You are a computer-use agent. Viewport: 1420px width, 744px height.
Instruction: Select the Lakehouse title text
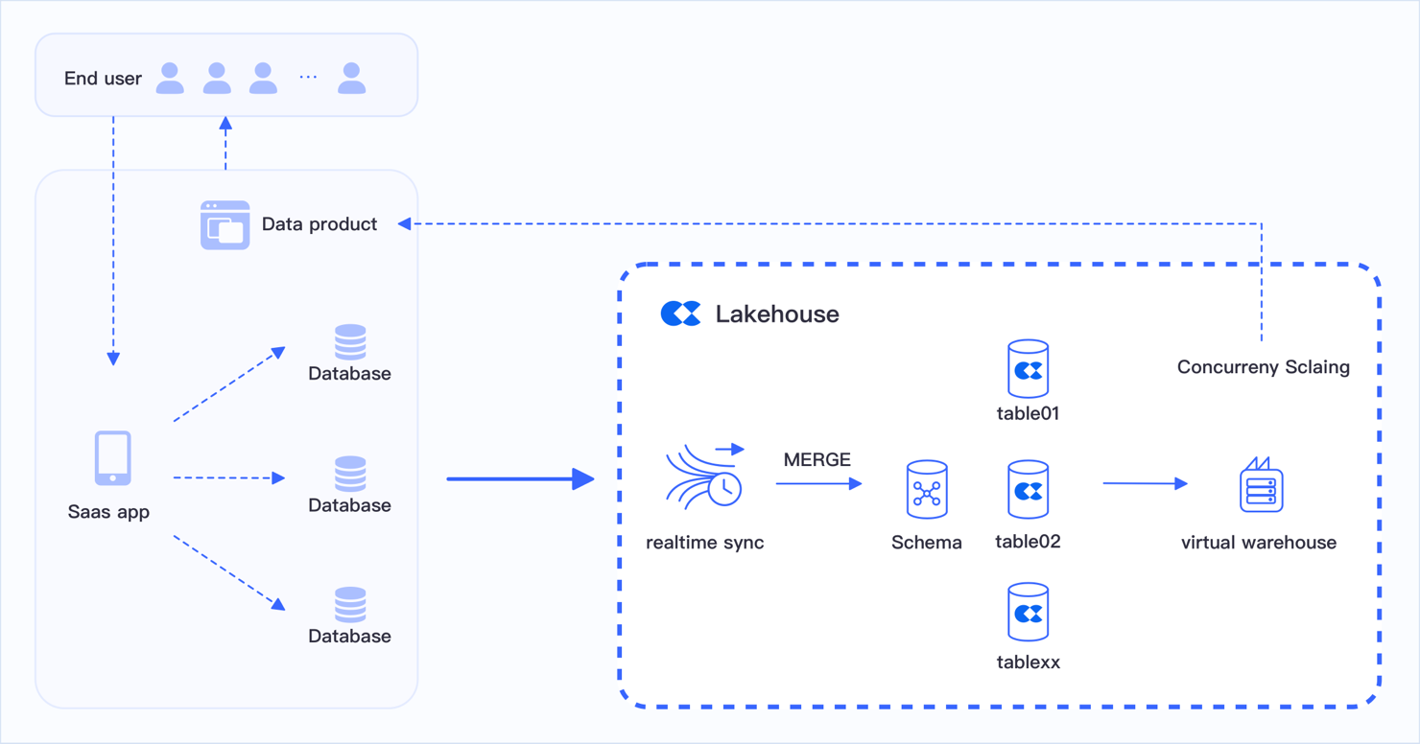click(777, 314)
